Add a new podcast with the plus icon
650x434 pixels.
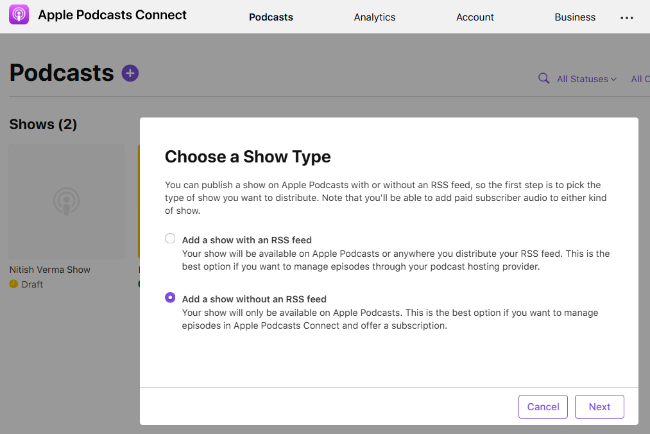click(130, 73)
